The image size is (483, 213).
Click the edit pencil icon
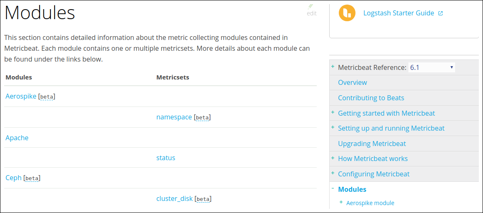310,7
